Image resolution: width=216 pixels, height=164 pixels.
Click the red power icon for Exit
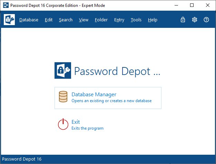tap(63, 124)
